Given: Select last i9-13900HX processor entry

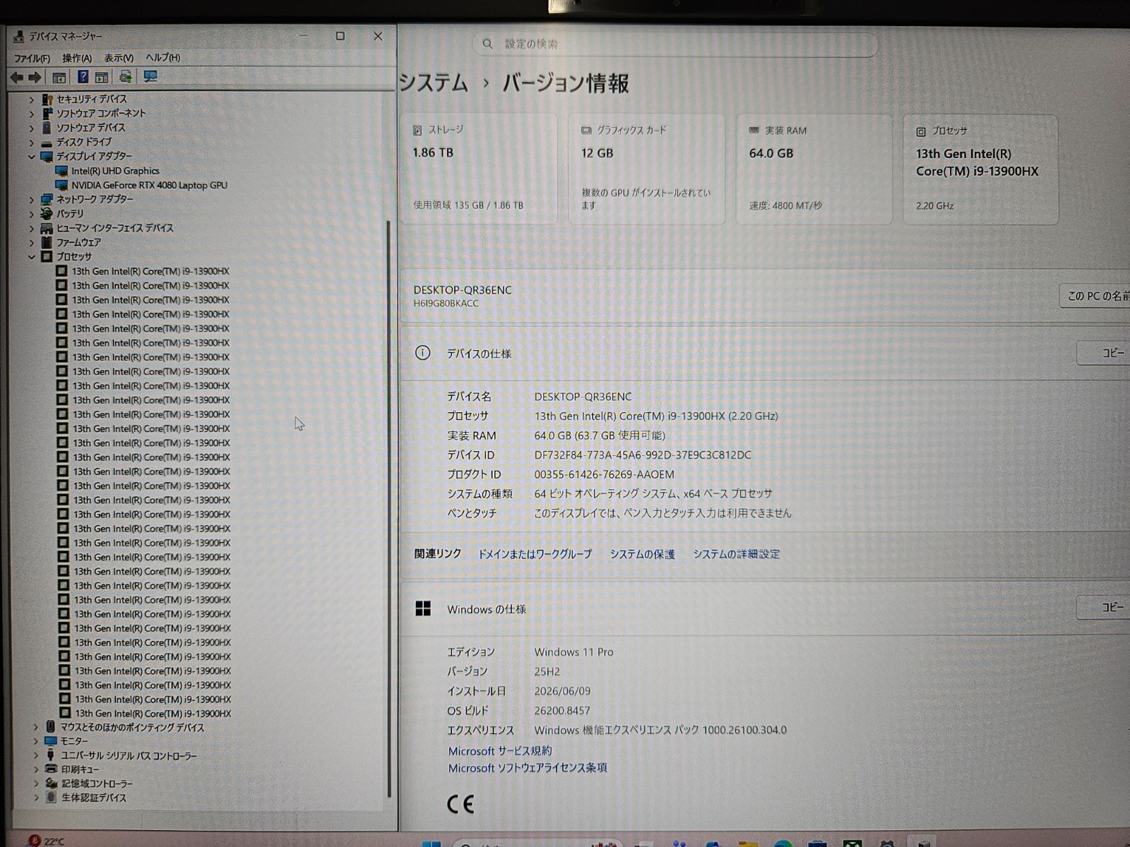Looking at the screenshot, I should pos(153,714).
